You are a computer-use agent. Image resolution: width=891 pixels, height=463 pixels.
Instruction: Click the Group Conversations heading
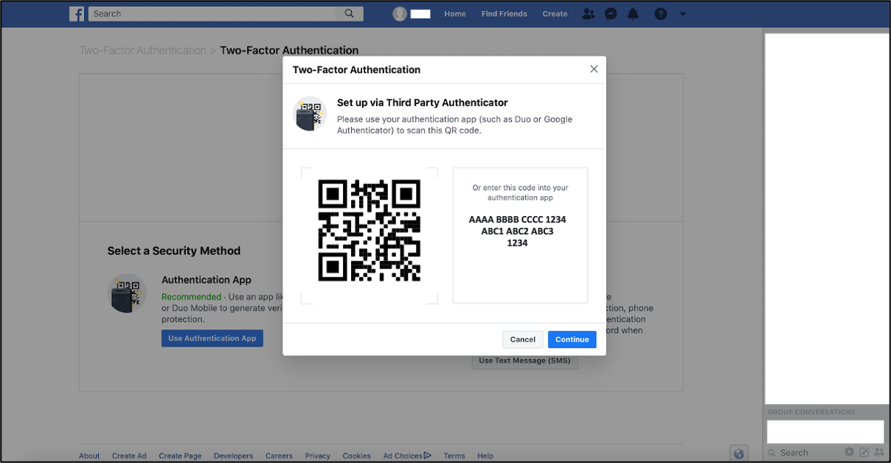tap(811, 412)
